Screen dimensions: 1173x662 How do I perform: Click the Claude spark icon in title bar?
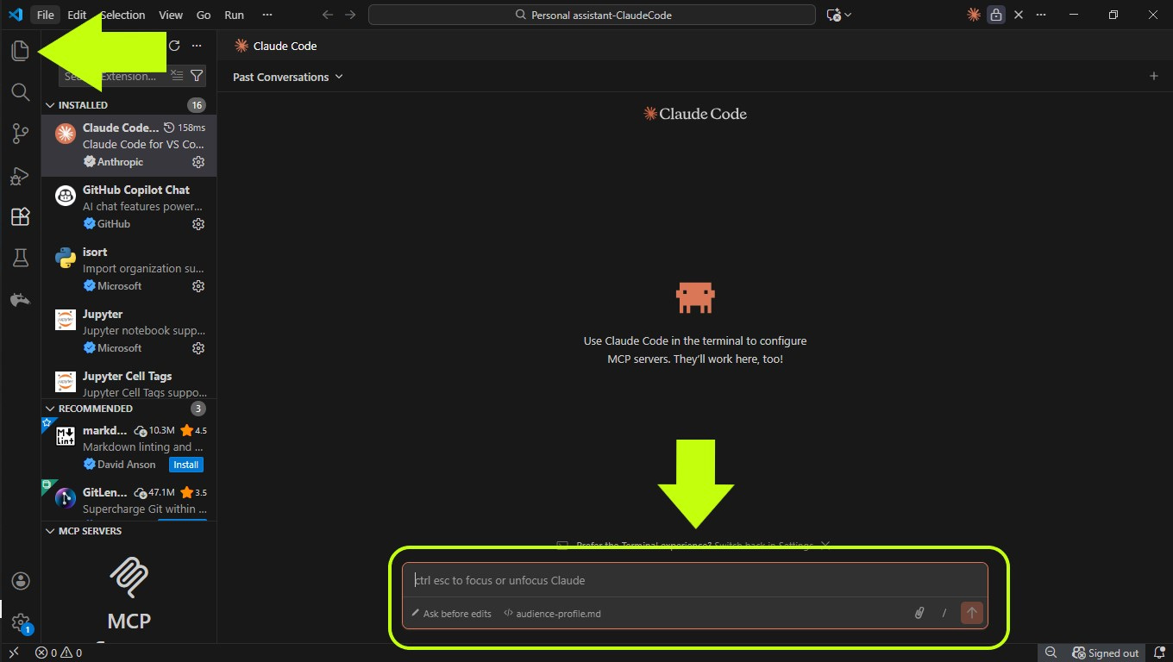[973, 15]
